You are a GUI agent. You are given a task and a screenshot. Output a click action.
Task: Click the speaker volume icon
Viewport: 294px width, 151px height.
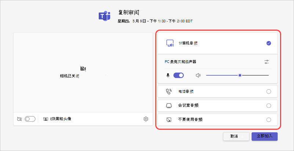tap(198, 75)
